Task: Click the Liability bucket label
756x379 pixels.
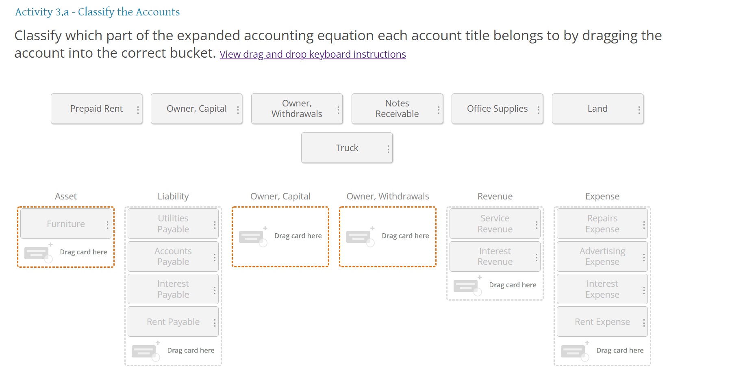Action: click(173, 196)
